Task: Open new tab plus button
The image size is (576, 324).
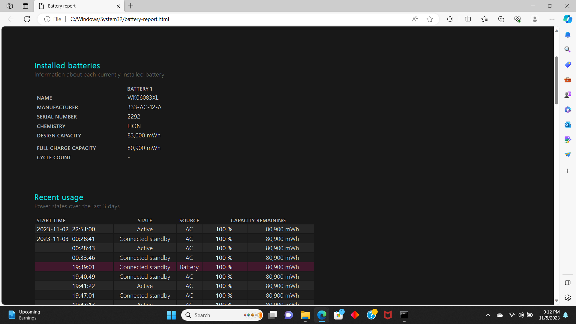Action: (130, 5)
